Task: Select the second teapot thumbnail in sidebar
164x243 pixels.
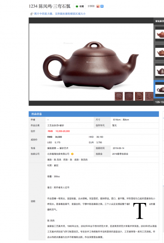Action: pos(160,52)
